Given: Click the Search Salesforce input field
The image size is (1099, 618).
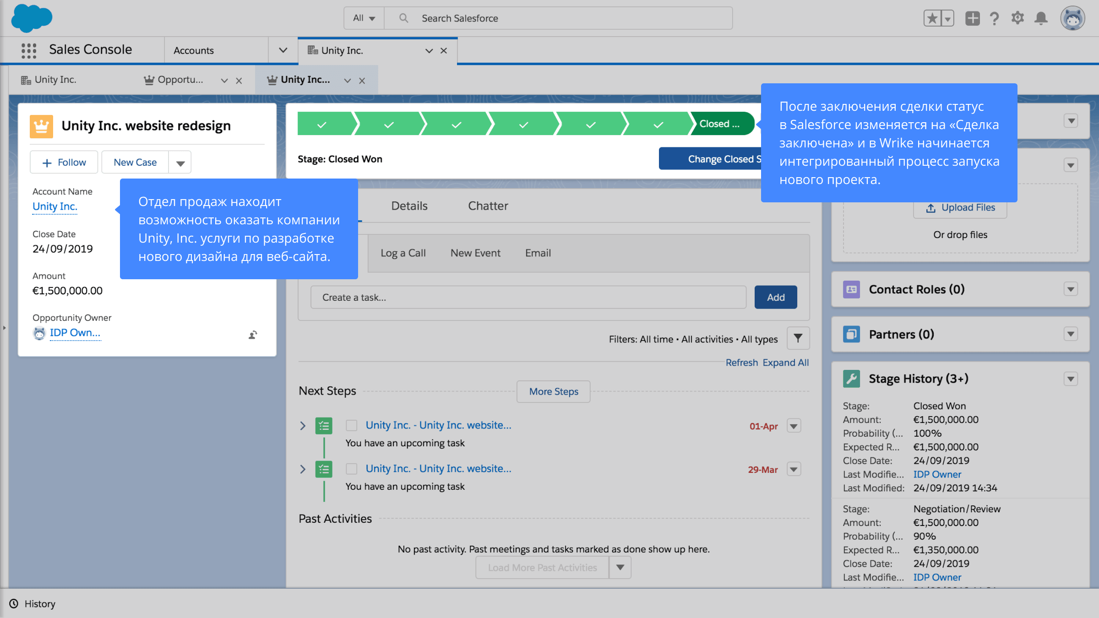Looking at the screenshot, I should [558, 18].
